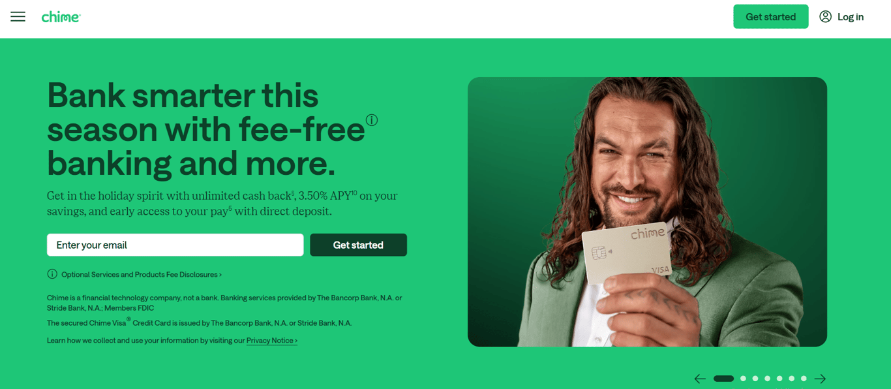Select the last carousel dot
Screen dimensions: 891x389
tap(804, 379)
